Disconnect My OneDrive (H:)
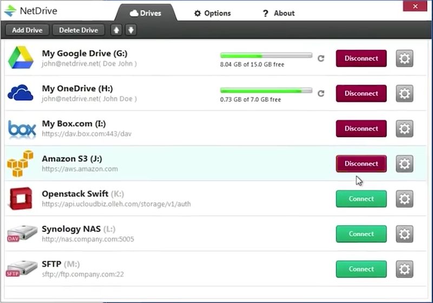The width and height of the screenshot is (433, 303). [361, 93]
